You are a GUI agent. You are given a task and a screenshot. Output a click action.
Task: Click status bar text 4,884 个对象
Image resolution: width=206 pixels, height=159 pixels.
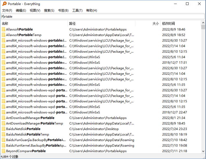click(9, 157)
